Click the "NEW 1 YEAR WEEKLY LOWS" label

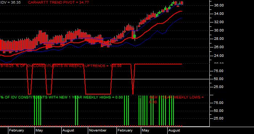pos(176,100)
